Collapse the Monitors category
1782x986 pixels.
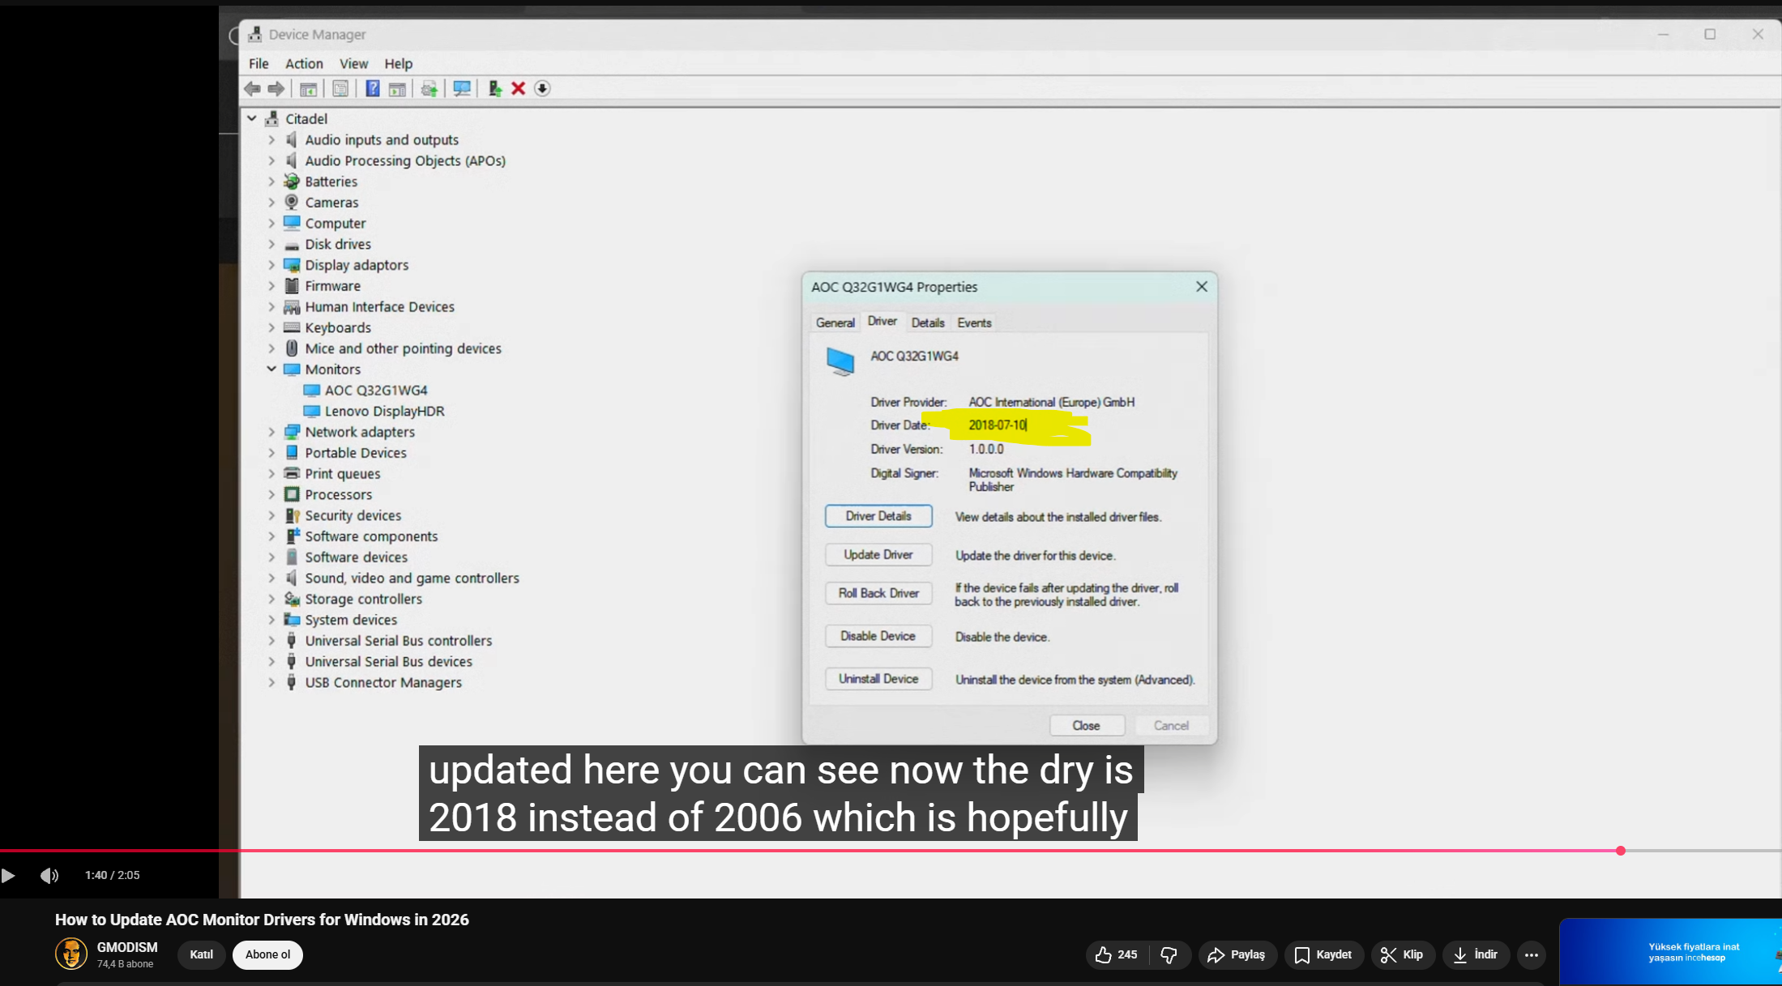click(272, 369)
